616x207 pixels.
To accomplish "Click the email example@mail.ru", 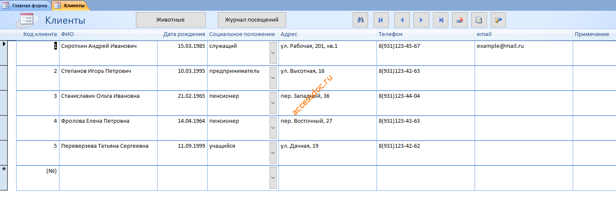I will tap(500, 46).
